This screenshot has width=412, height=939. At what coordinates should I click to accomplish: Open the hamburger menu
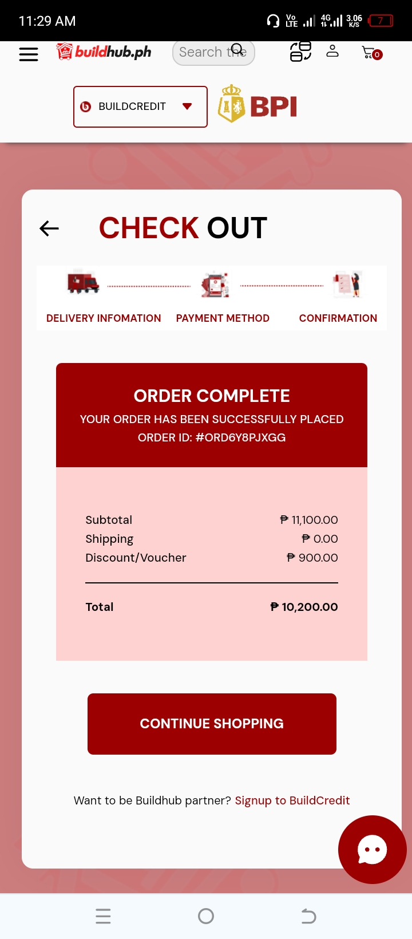tap(29, 54)
